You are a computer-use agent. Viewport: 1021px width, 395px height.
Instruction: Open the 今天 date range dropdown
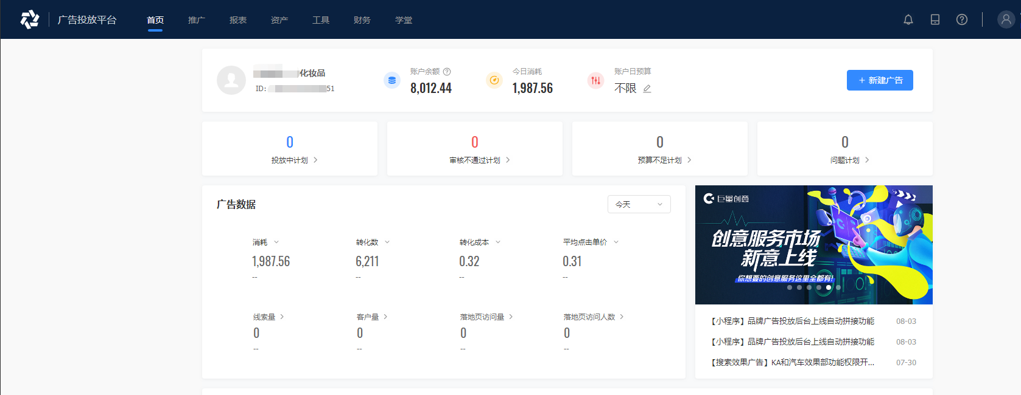[639, 204]
